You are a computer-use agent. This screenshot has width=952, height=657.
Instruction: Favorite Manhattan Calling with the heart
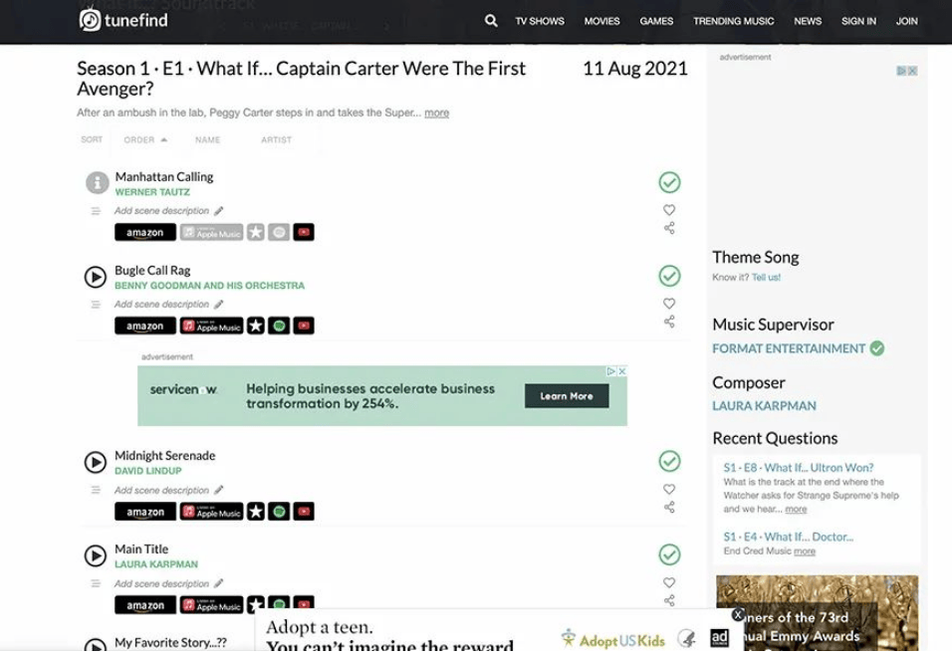pos(669,210)
